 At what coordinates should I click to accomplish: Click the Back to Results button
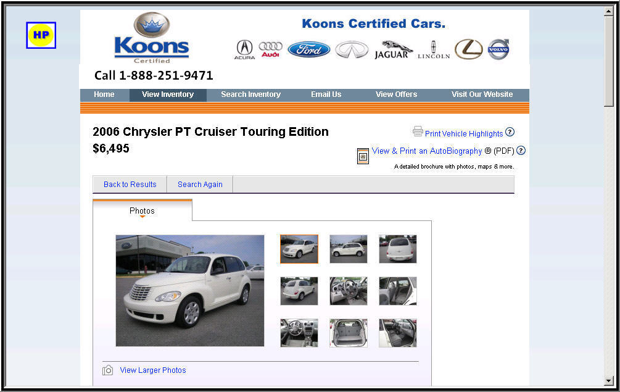130,185
